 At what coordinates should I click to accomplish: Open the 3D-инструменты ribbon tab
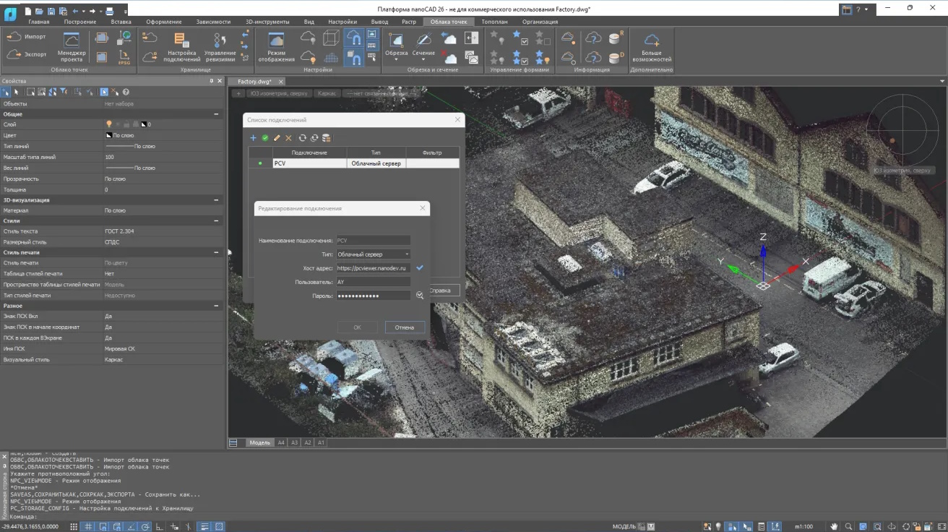pos(267,22)
